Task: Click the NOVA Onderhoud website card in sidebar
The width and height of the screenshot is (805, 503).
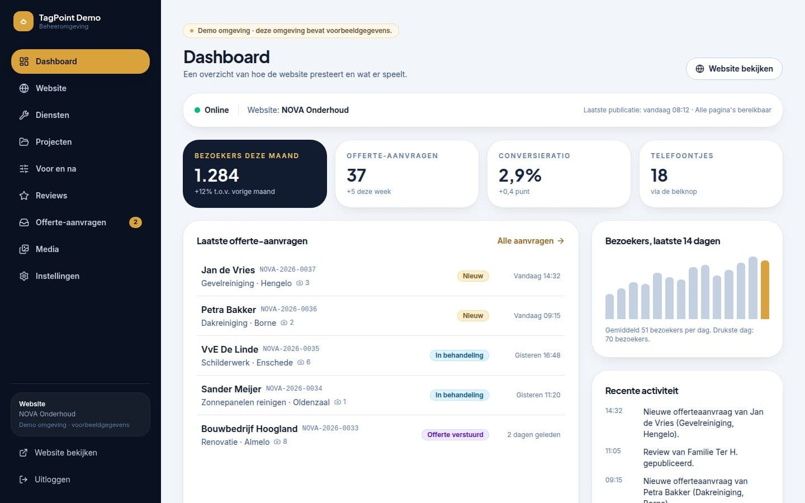Action: pyautogui.click(x=80, y=414)
